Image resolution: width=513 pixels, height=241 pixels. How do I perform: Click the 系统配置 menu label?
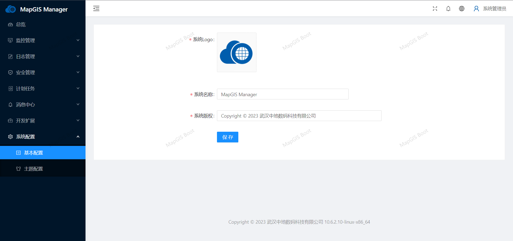[25, 137]
